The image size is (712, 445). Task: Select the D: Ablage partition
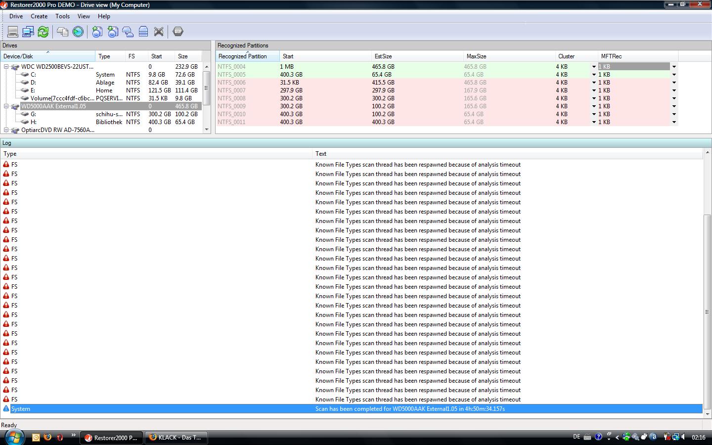point(101,83)
